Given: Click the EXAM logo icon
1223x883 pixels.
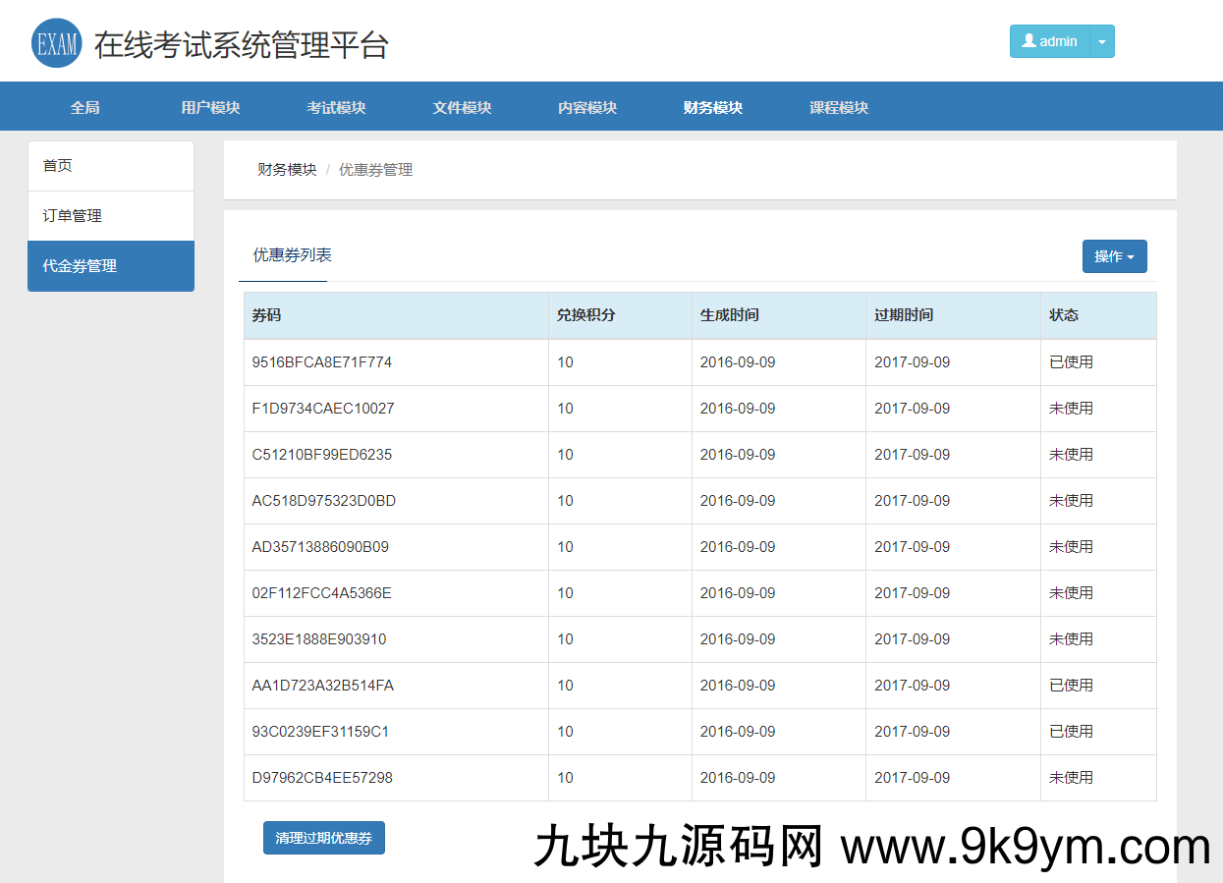Looking at the screenshot, I should tap(56, 43).
